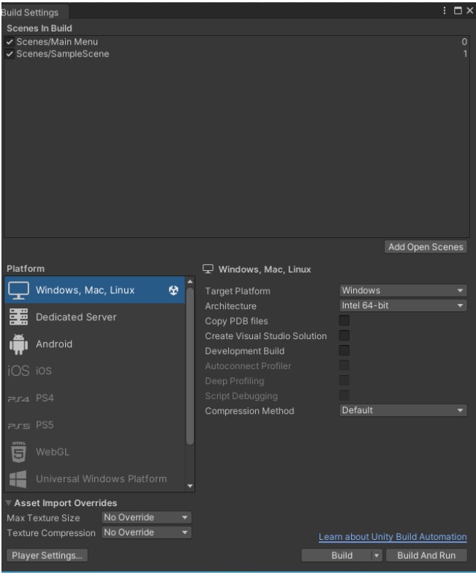476x575 pixels.
Task: Uncheck the Scenes/SampleScene scene
Action: pyautogui.click(x=10, y=54)
